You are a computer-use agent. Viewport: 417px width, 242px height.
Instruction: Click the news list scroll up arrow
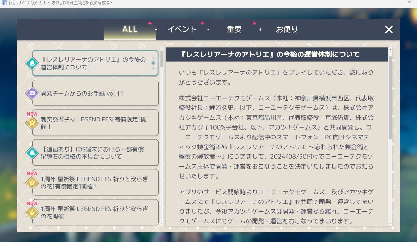pos(162,50)
